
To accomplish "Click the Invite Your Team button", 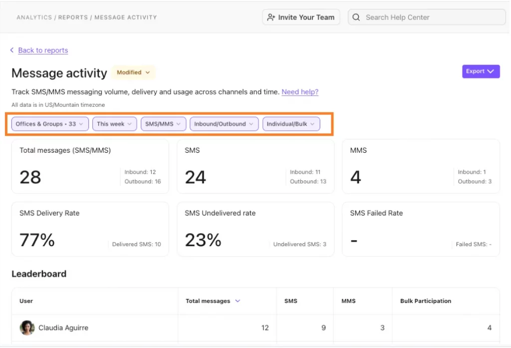I will tap(301, 17).
